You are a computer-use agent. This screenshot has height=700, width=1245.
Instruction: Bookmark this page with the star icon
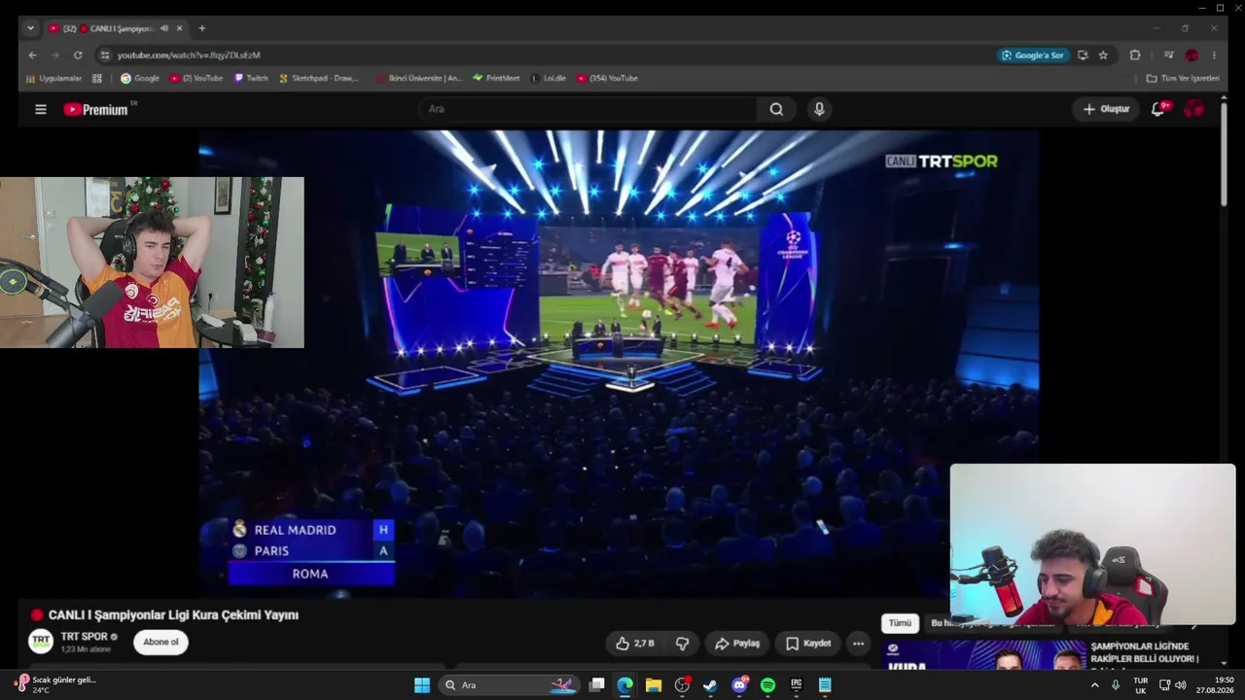pyautogui.click(x=1103, y=55)
